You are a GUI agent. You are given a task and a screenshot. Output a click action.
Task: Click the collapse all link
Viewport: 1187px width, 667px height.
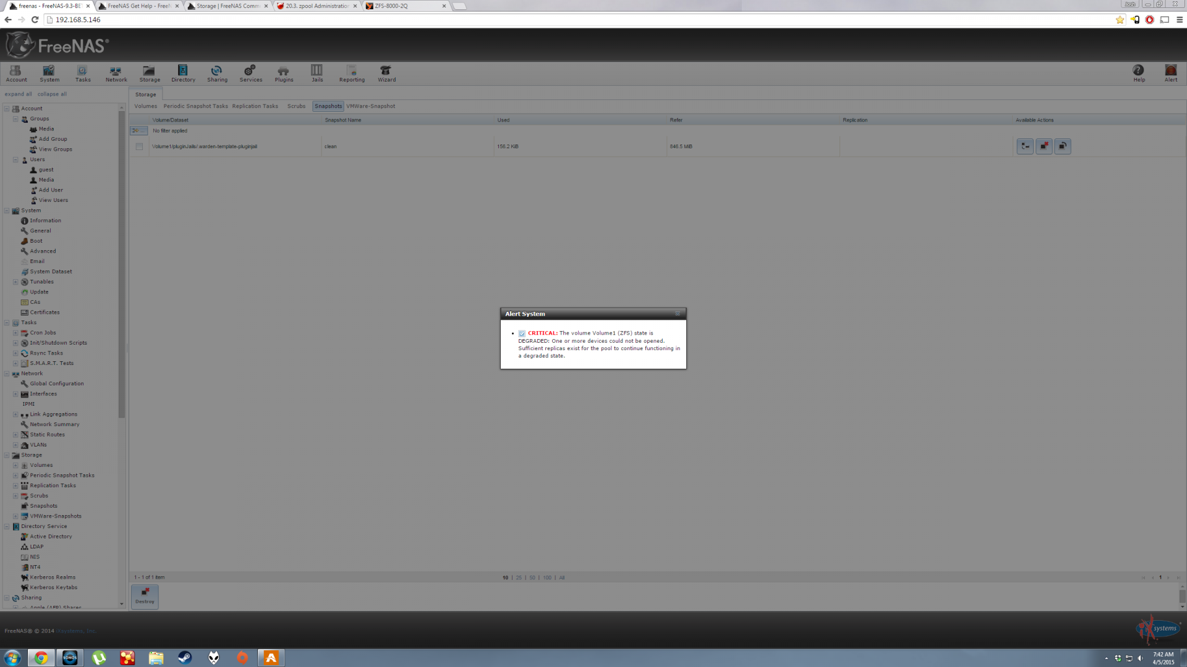coord(52,94)
